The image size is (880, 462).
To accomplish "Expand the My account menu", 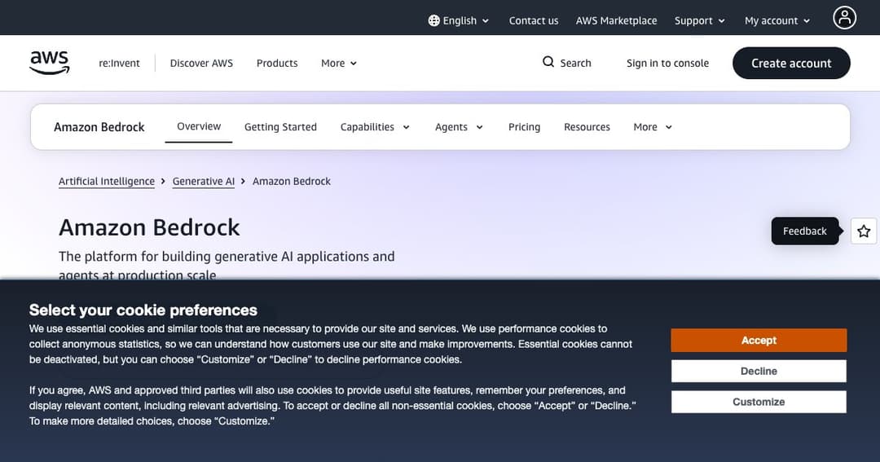I will pyautogui.click(x=777, y=20).
